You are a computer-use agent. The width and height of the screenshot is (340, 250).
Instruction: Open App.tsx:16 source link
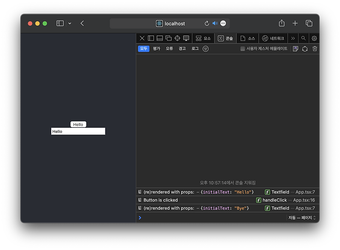tap(304, 200)
